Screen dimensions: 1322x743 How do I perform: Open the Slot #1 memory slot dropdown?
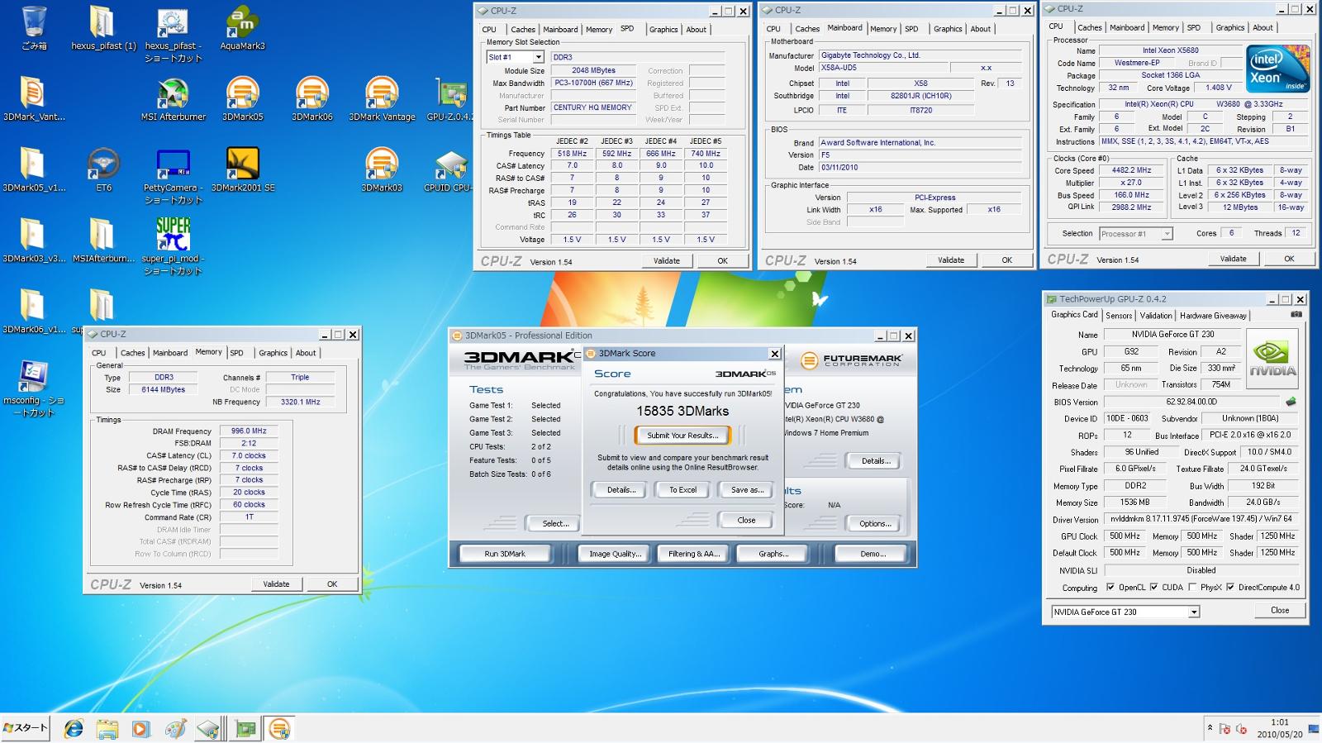click(538, 57)
